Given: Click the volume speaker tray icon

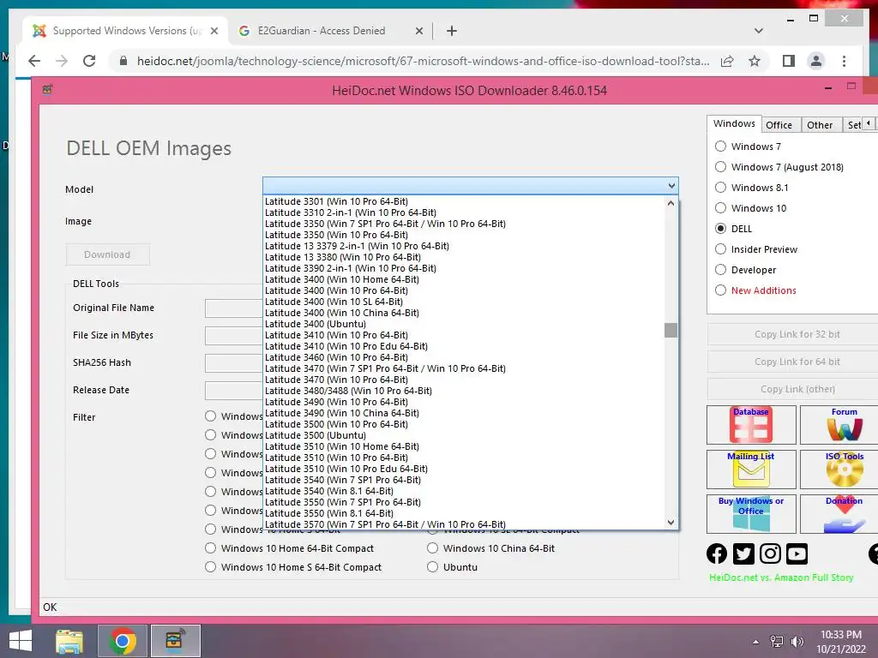Looking at the screenshot, I should tap(797, 642).
